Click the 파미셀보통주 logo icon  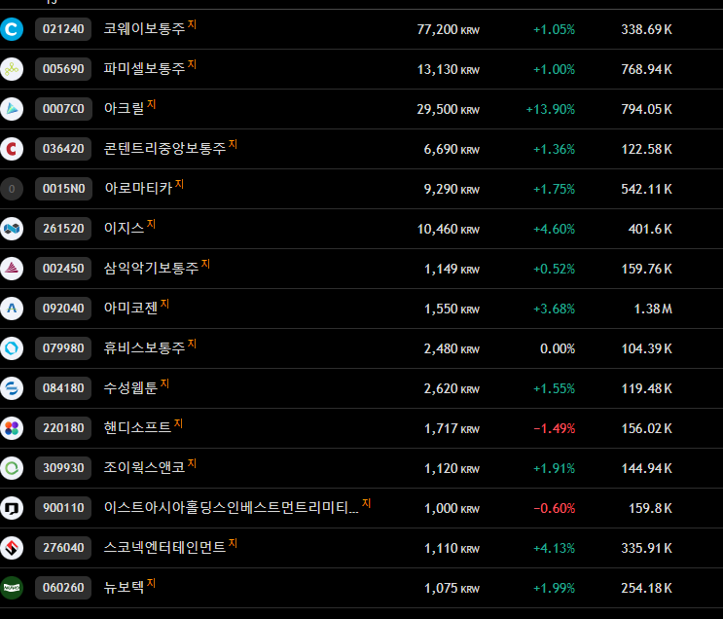click(12, 69)
